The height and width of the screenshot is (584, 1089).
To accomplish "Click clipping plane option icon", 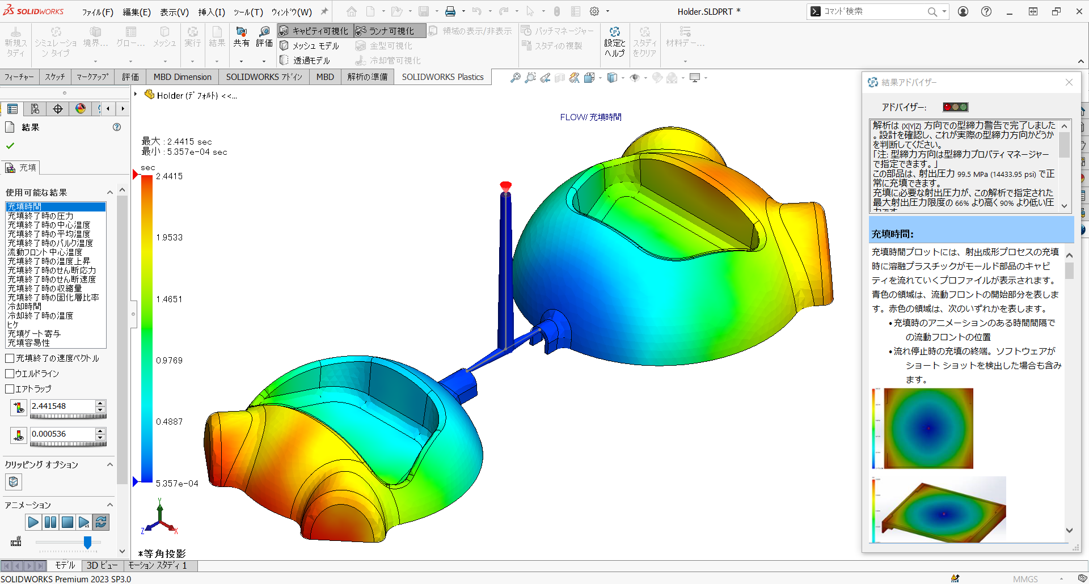I will click(x=14, y=482).
